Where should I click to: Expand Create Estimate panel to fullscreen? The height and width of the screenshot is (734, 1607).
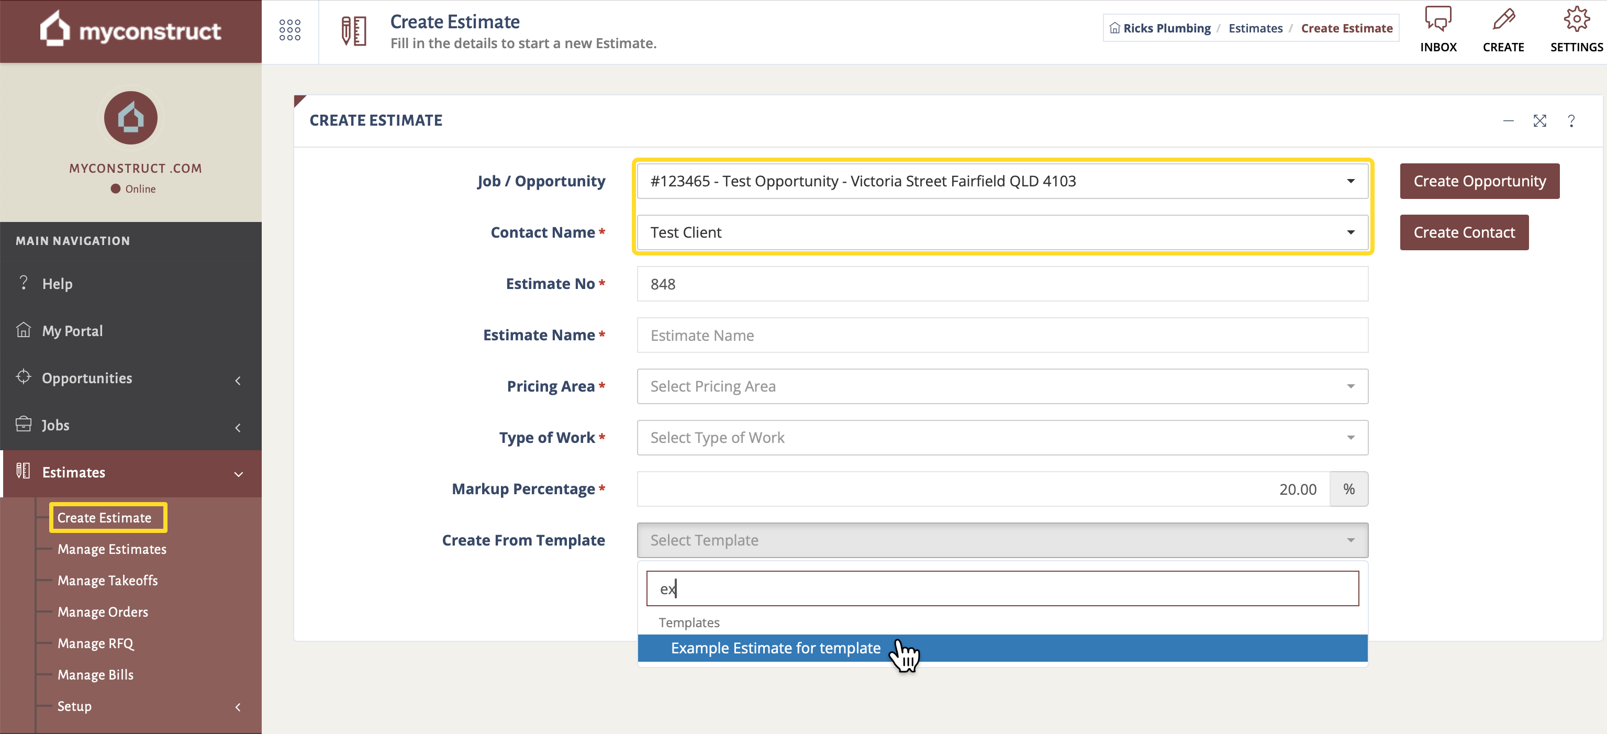(x=1539, y=120)
